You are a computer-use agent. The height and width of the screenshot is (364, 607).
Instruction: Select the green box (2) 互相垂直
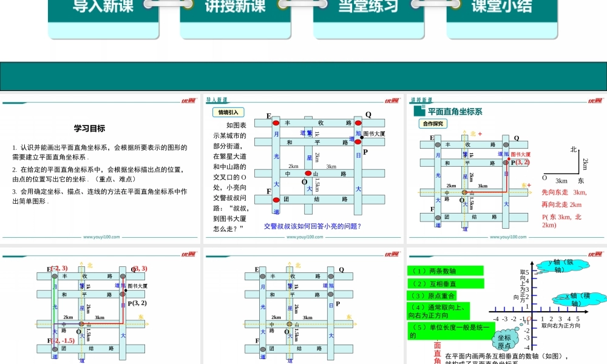(x=446, y=283)
